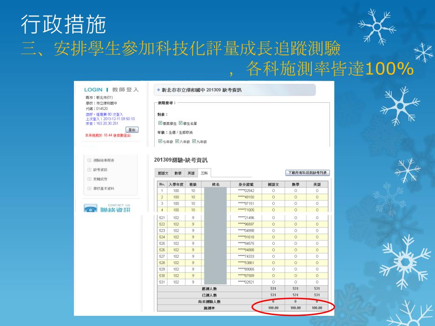Click the 聯絡資訊 contact banner text
Image resolution: width=435 pixels, height=326 pixels.
(115, 210)
